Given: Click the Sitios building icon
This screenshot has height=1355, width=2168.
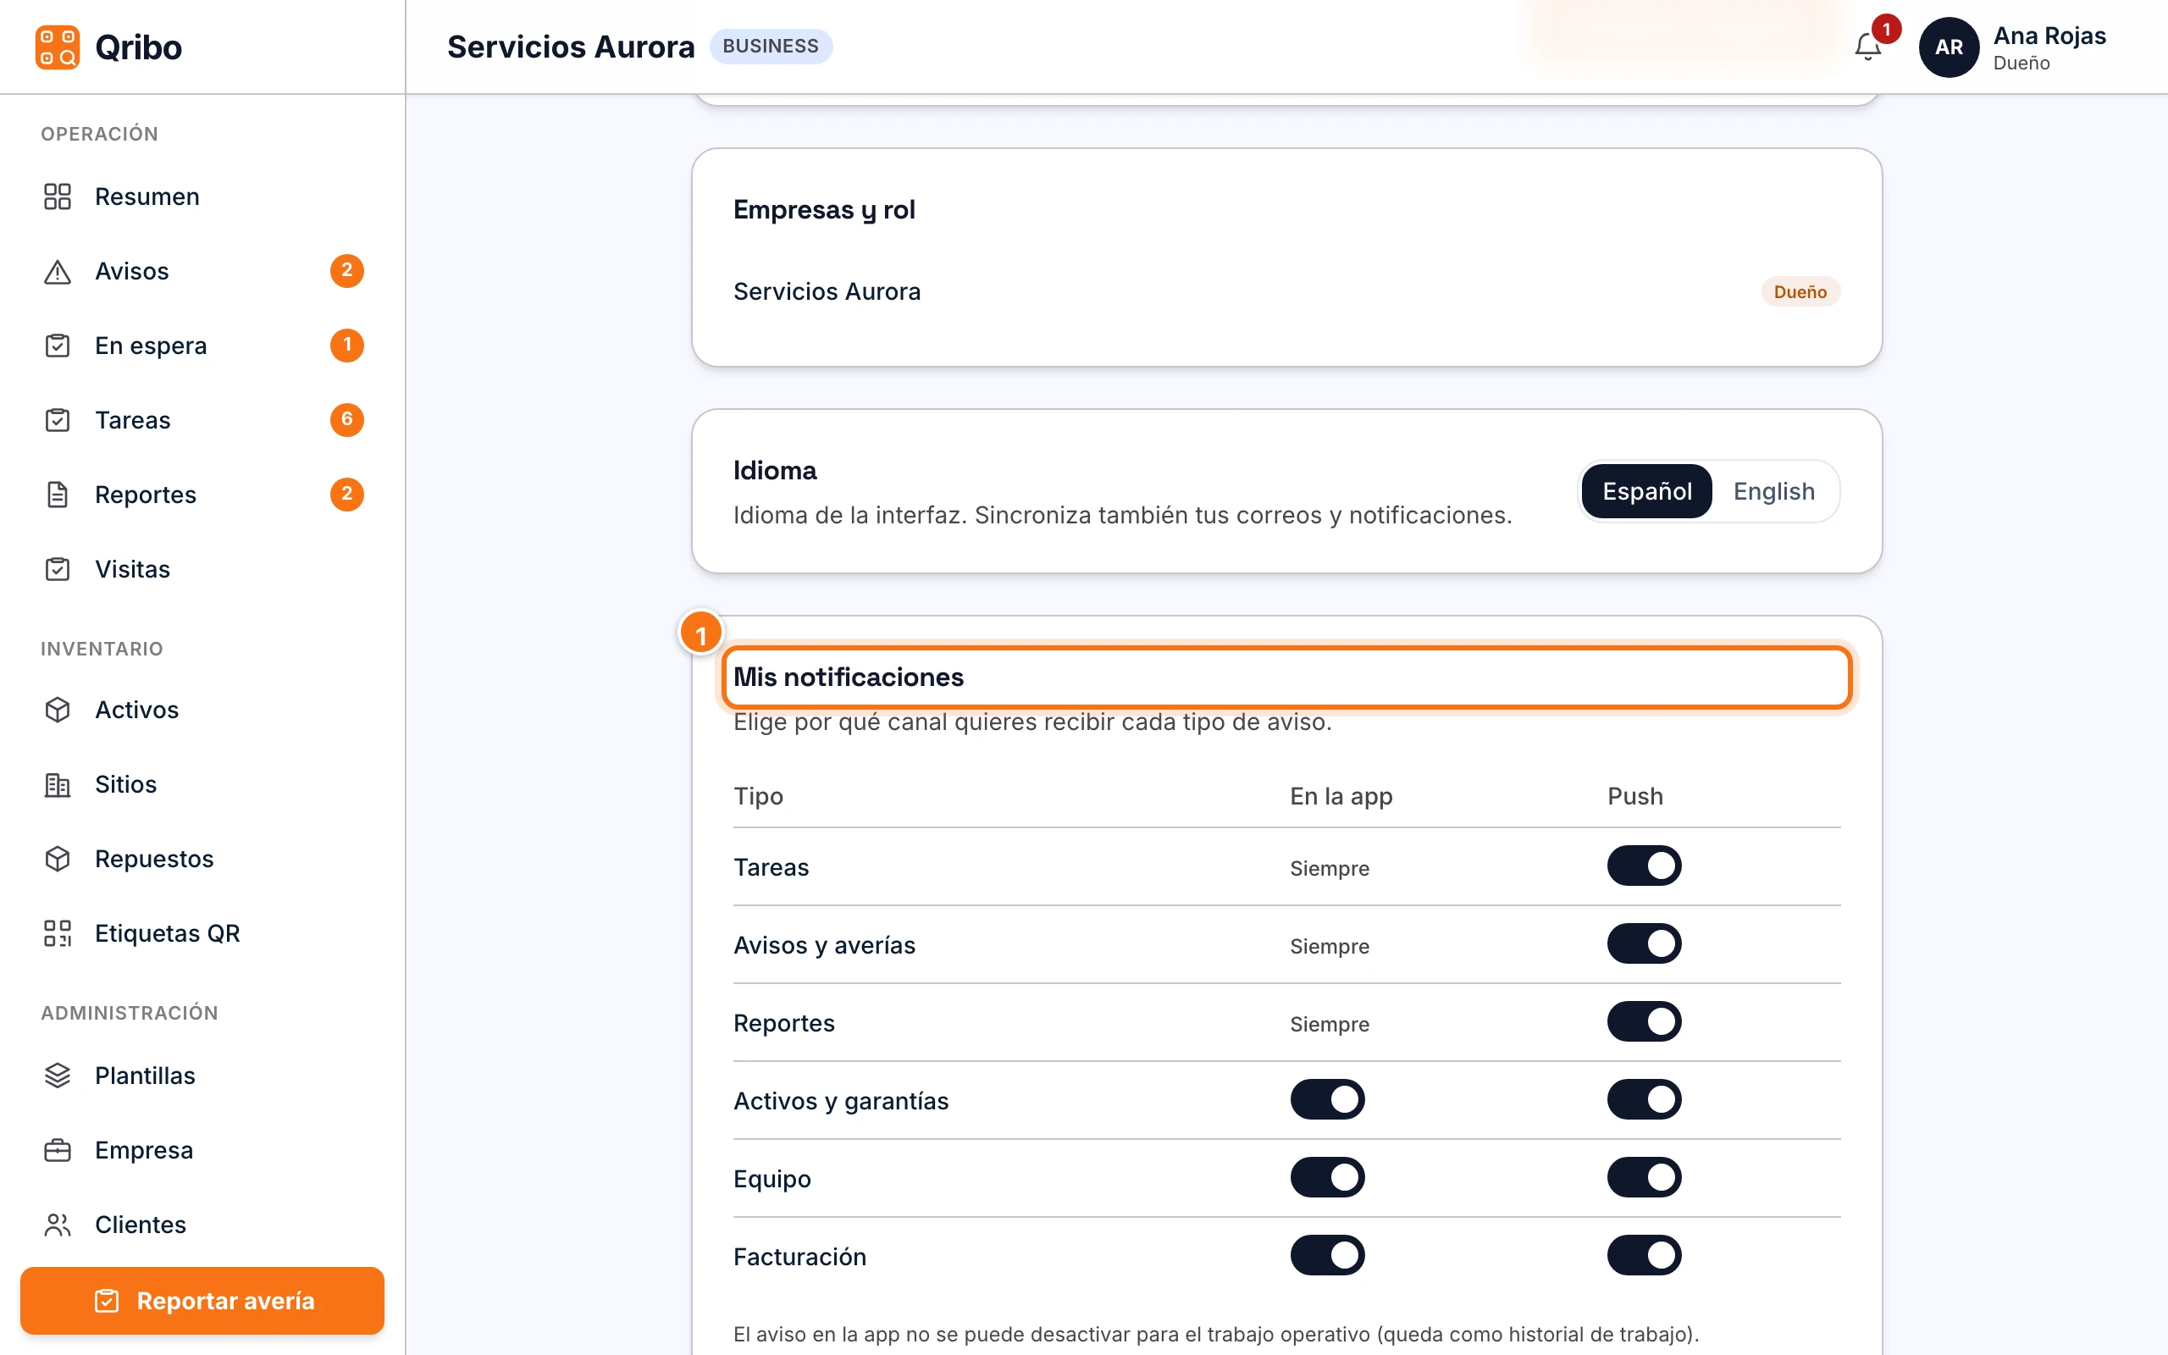Looking at the screenshot, I should point(58,785).
